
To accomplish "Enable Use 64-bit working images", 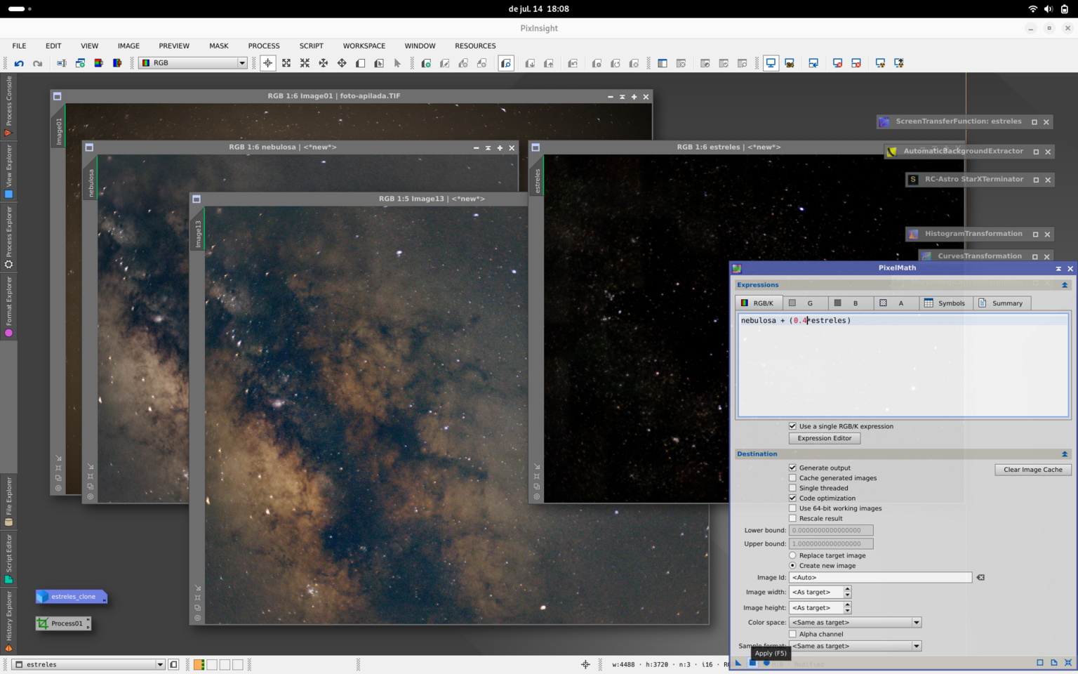I will tap(792, 508).
